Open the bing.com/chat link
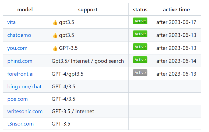The width and height of the screenshot is (209, 132). coord(24,86)
